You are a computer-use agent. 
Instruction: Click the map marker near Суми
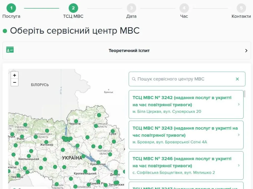click(113, 131)
